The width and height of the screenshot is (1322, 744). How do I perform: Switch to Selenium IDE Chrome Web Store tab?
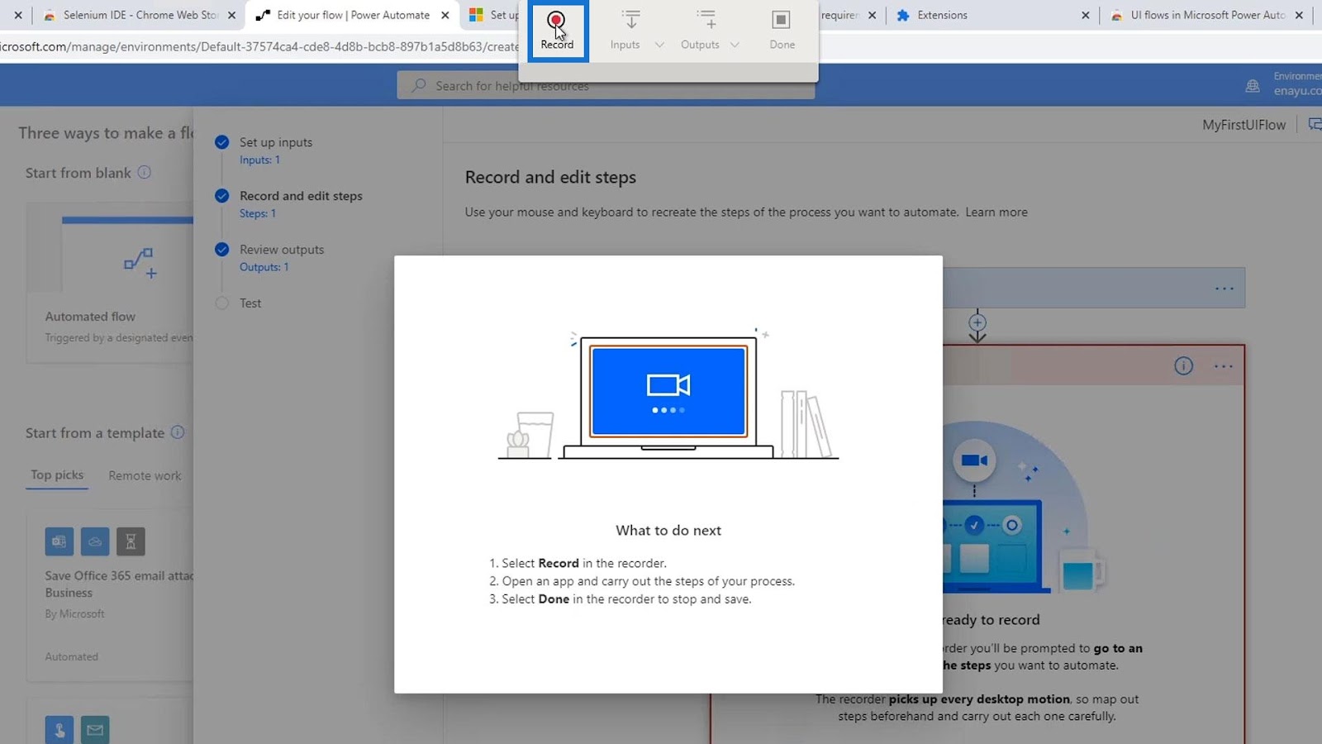click(x=140, y=15)
